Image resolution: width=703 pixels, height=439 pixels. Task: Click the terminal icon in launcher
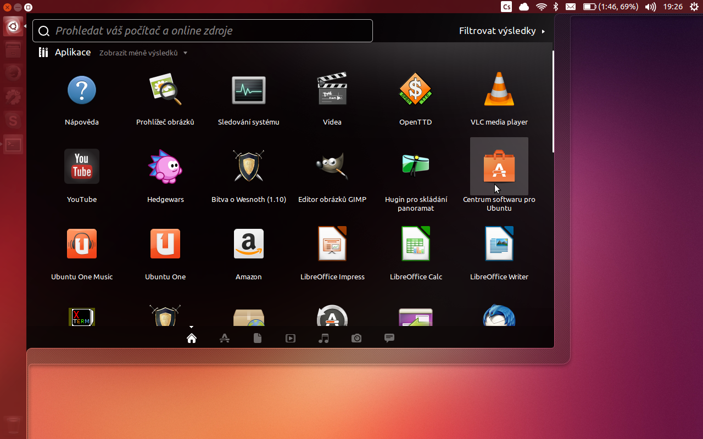(x=13, y=144)
